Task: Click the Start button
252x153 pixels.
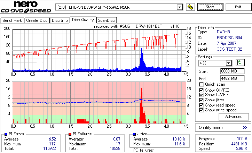Action: click(210, 7)
